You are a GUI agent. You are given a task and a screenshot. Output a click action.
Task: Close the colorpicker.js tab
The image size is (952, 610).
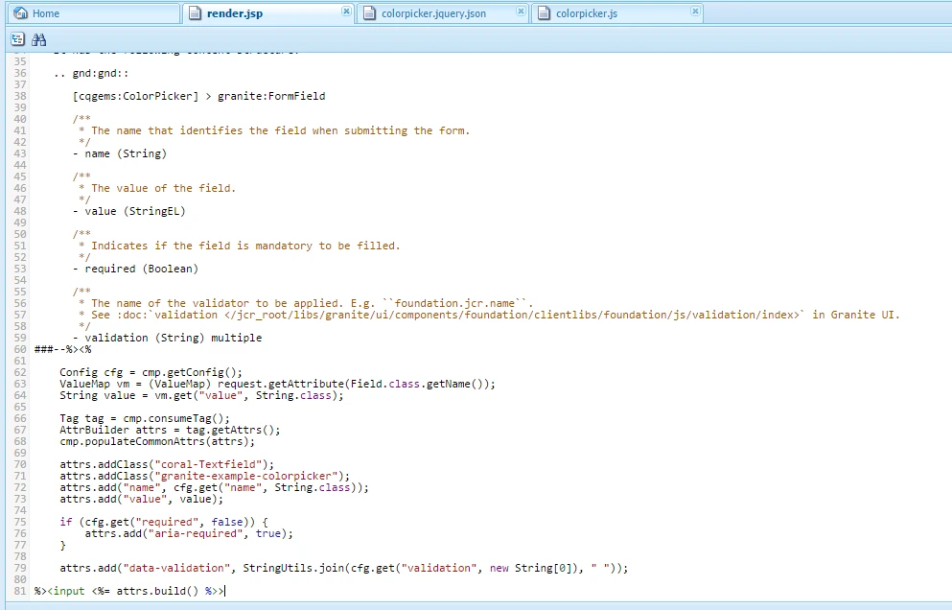click(695, 12)
